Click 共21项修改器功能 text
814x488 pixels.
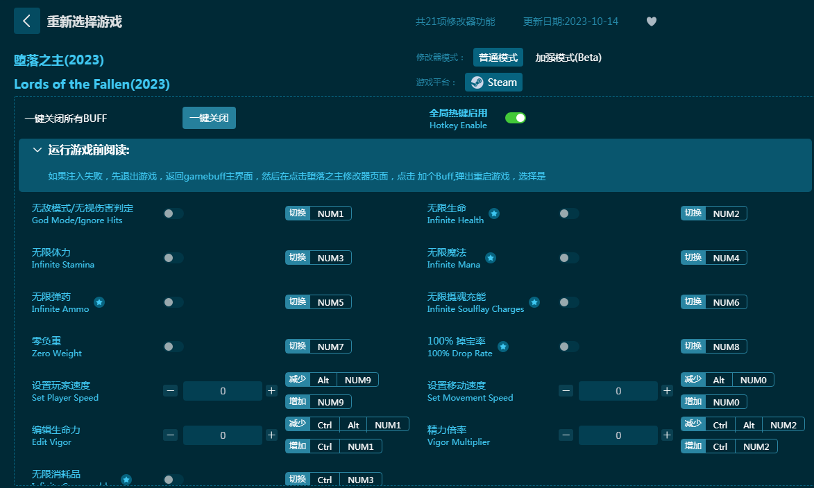(455, 21)
